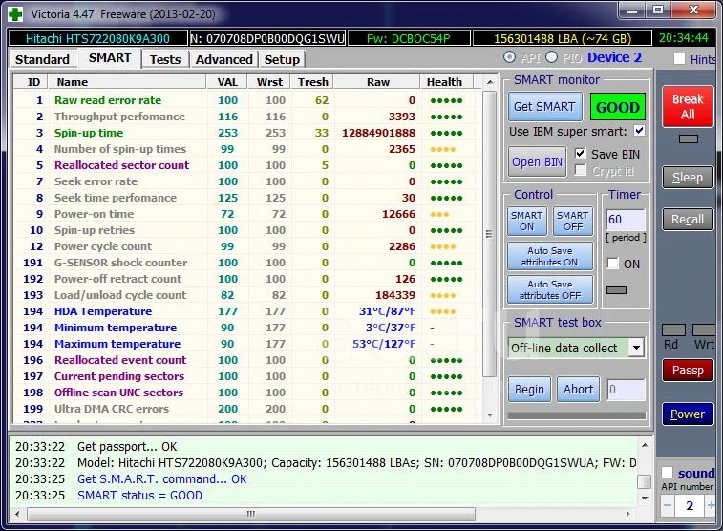
Task: Select the PIO radio button
Action: pos(551,57)
